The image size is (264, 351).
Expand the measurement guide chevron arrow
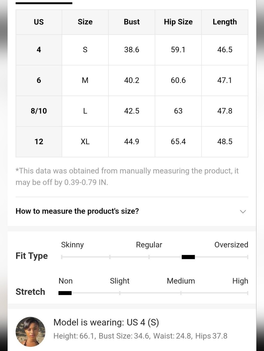(x=243, y=211)
